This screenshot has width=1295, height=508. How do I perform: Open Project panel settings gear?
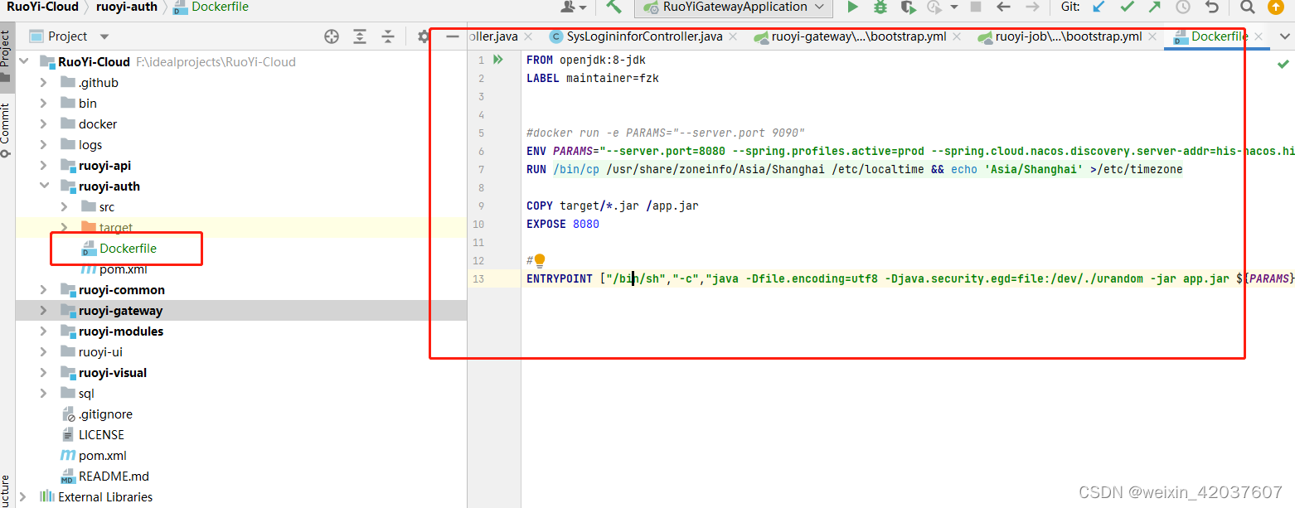tap(424, 36)
